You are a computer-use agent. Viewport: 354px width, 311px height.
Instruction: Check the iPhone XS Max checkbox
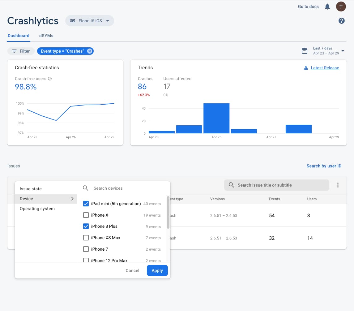[x=86, y=238]
